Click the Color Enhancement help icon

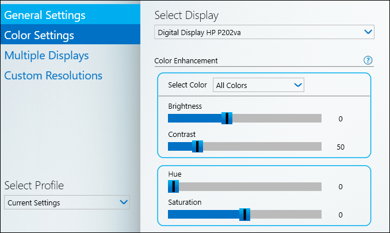click(x=369, y=60)
